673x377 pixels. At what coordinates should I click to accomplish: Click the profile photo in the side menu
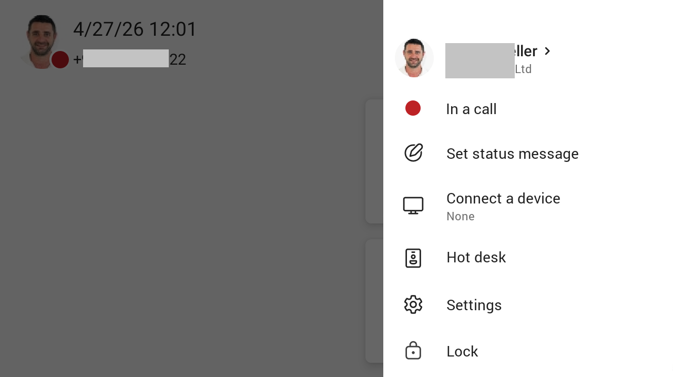click(x=414, y=58)
